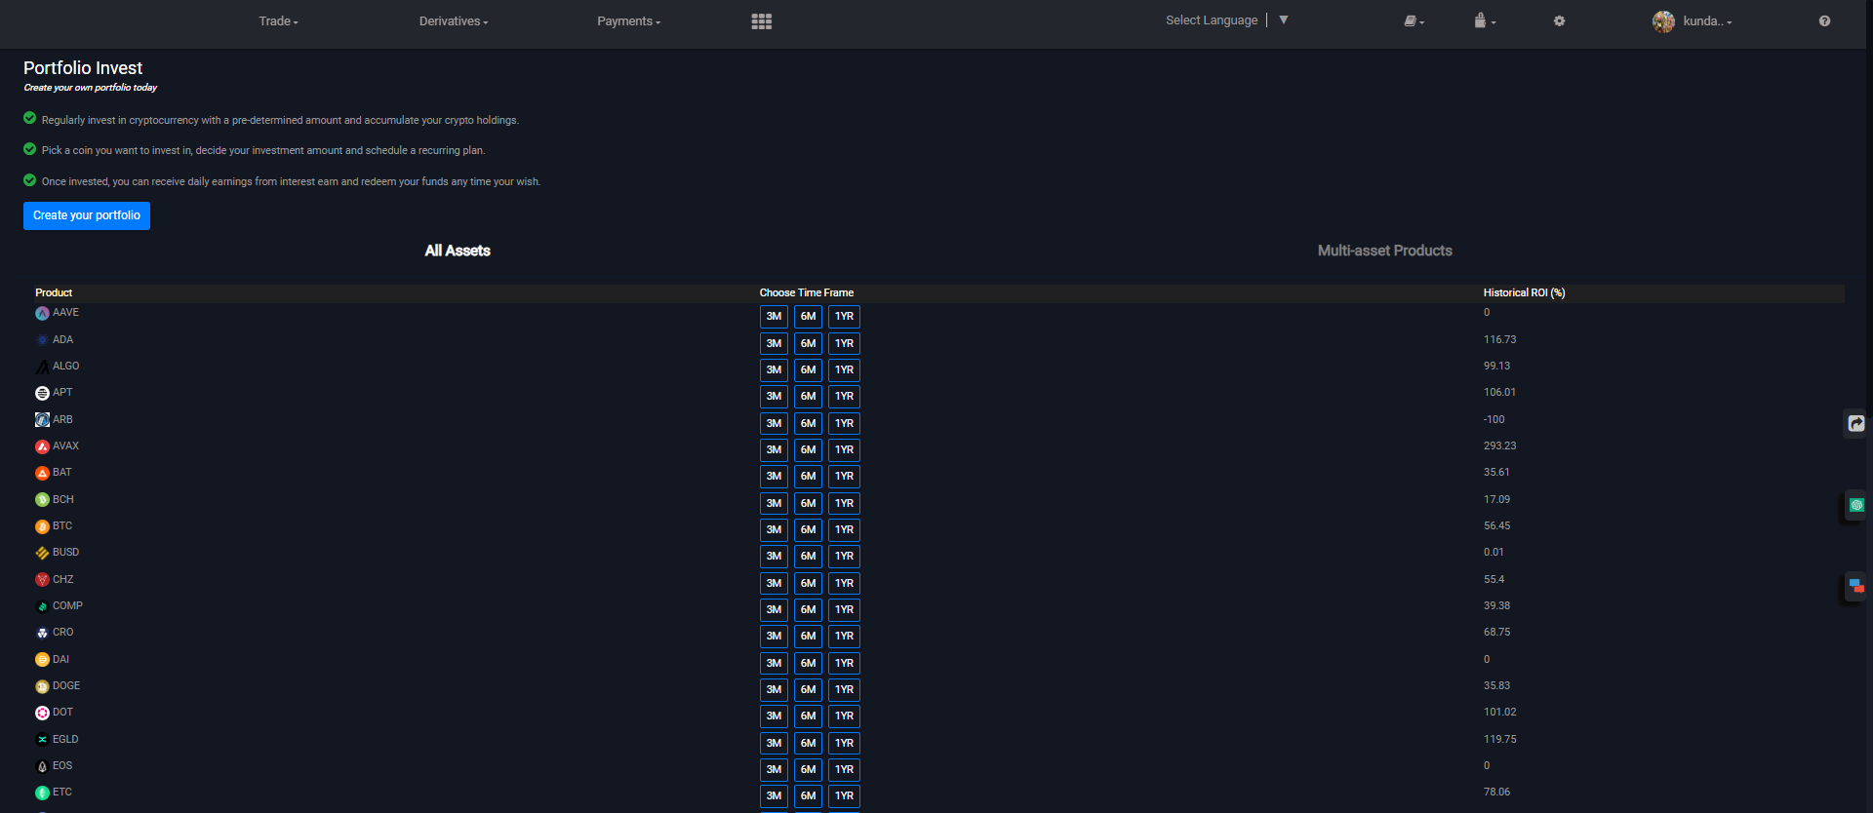Open the Select Language dropdown
This screenshot has height=813, width=1873.
pos(1226,20)
